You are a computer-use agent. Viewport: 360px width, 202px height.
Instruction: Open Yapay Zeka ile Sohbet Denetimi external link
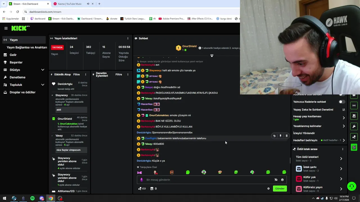[344, 110]
